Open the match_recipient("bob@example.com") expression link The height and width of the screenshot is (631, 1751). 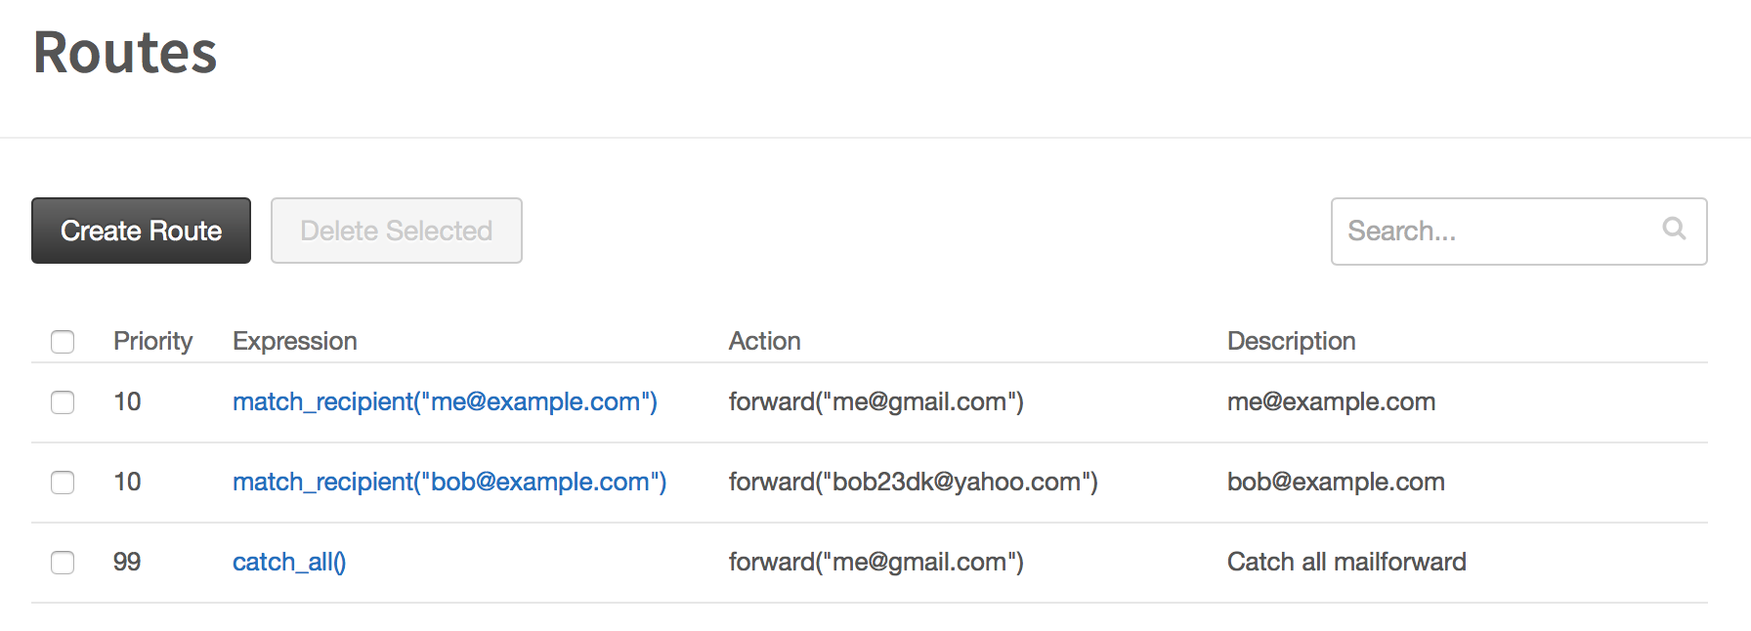pyautogui.click(x=449, y=482)
